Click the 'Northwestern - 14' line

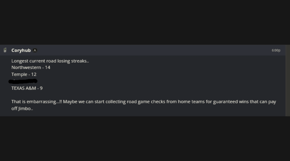pyautogui.click(x=31, y=67)
